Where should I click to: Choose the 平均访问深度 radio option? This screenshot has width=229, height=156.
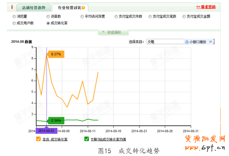(82, 17)
